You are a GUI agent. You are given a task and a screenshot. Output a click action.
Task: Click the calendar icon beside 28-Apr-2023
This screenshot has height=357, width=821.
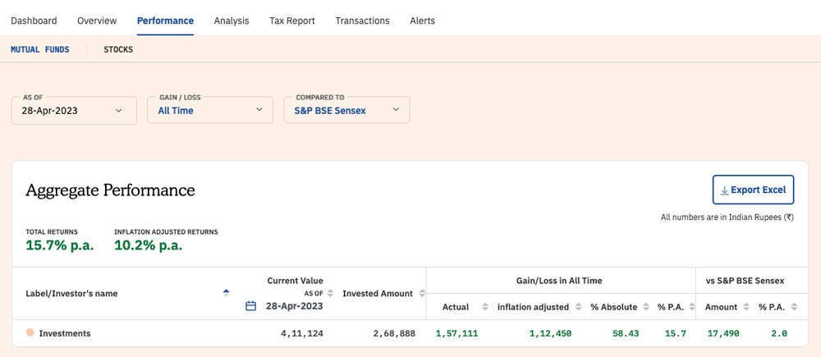pyautogui.click(x=251, y=306)
